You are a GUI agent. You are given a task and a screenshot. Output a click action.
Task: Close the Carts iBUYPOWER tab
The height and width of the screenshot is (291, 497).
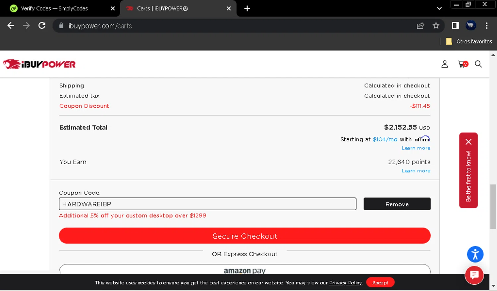tap(229, 8)
